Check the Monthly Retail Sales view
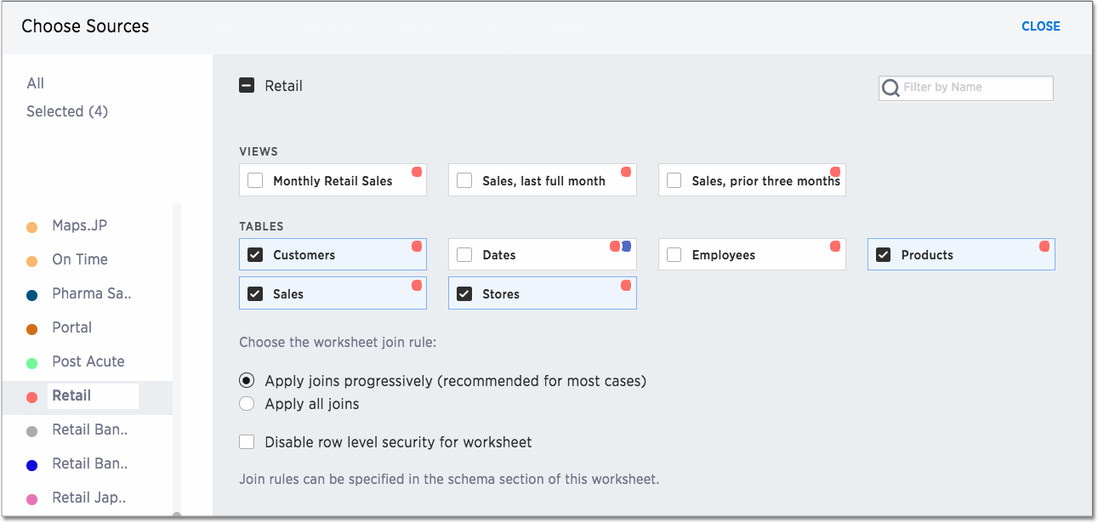This screenshot has height=523, width=1098. click(x=255, y=180)
